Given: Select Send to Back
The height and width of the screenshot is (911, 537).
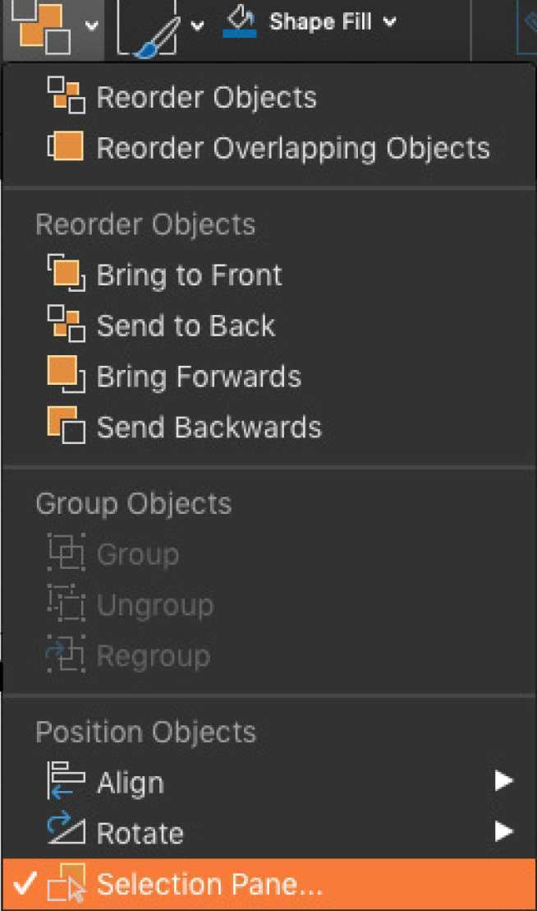Looking at the screenshot, I should click(186, 326).
